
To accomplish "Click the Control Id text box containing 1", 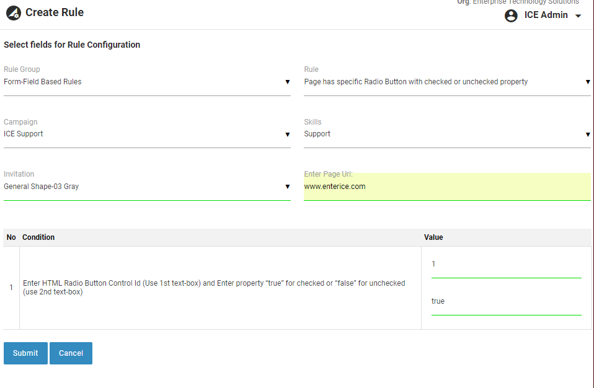I will click(506, 265).
